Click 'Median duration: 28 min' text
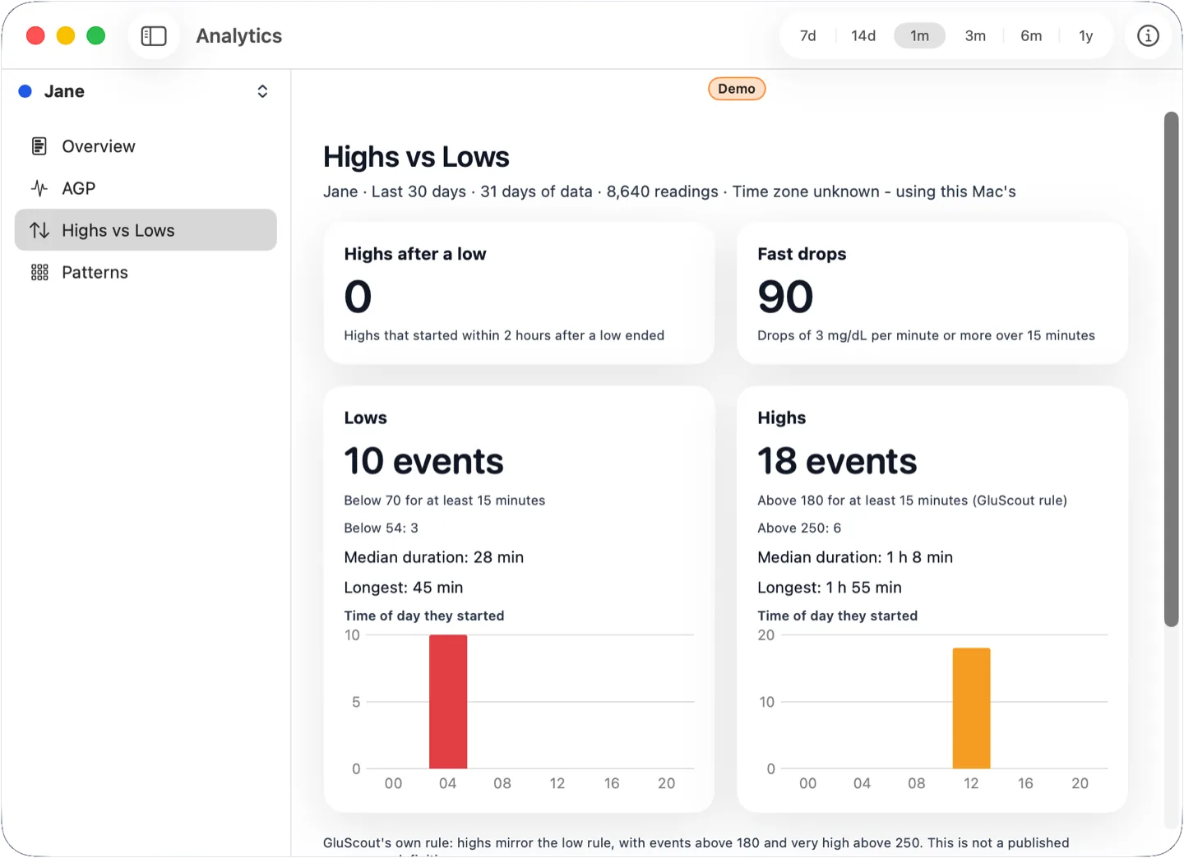This screenshot has width=1184, height=858. tap(434, 557)
